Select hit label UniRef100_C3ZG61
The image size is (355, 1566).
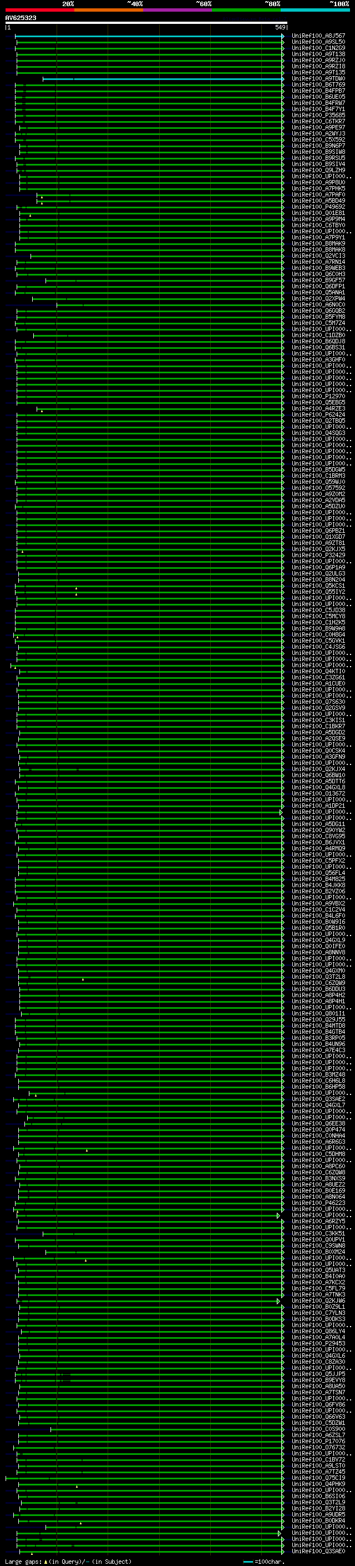tap(318, 677)
